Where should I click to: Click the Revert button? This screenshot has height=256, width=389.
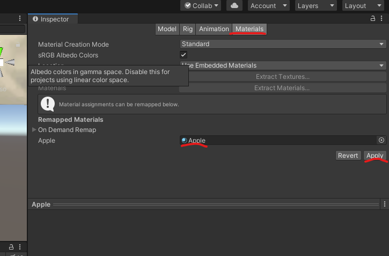pyautogui.click(x=348, y=156)
